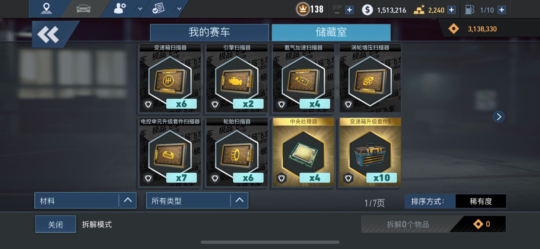The width and height of the screenshot is (540, 249).
Task: Toggle dismantle mark on 变速箱扫描器
Action: tap(148, 104)
